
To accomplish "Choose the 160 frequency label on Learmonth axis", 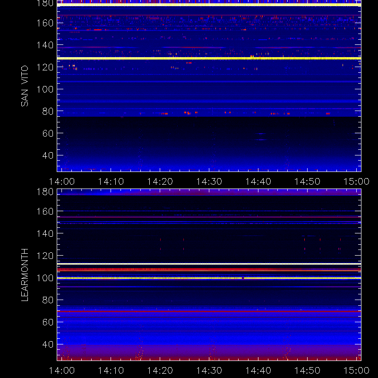I will [45, 211].
